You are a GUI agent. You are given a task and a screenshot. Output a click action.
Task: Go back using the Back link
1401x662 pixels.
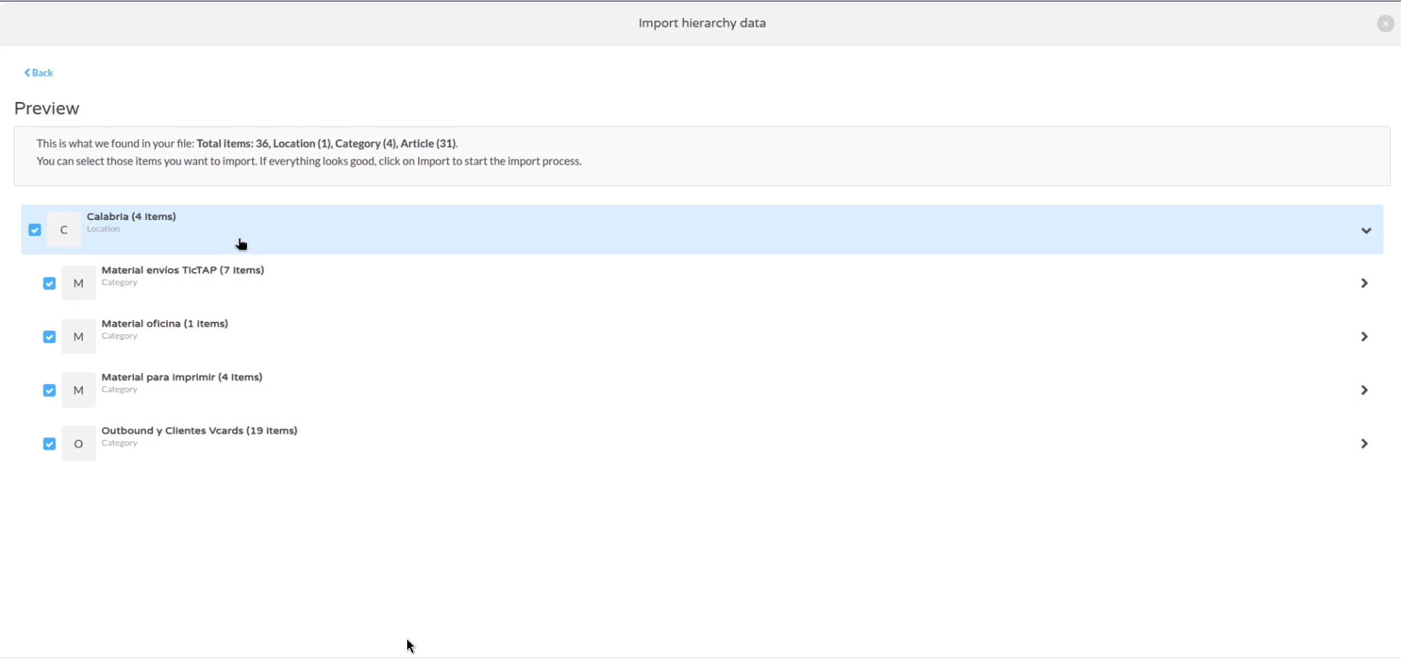point(38,73)
